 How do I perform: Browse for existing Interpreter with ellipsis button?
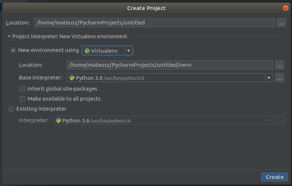pos(279,120)
